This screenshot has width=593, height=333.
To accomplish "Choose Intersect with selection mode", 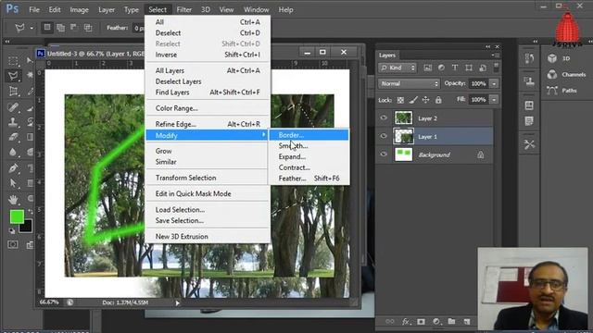I will point(88,27).
